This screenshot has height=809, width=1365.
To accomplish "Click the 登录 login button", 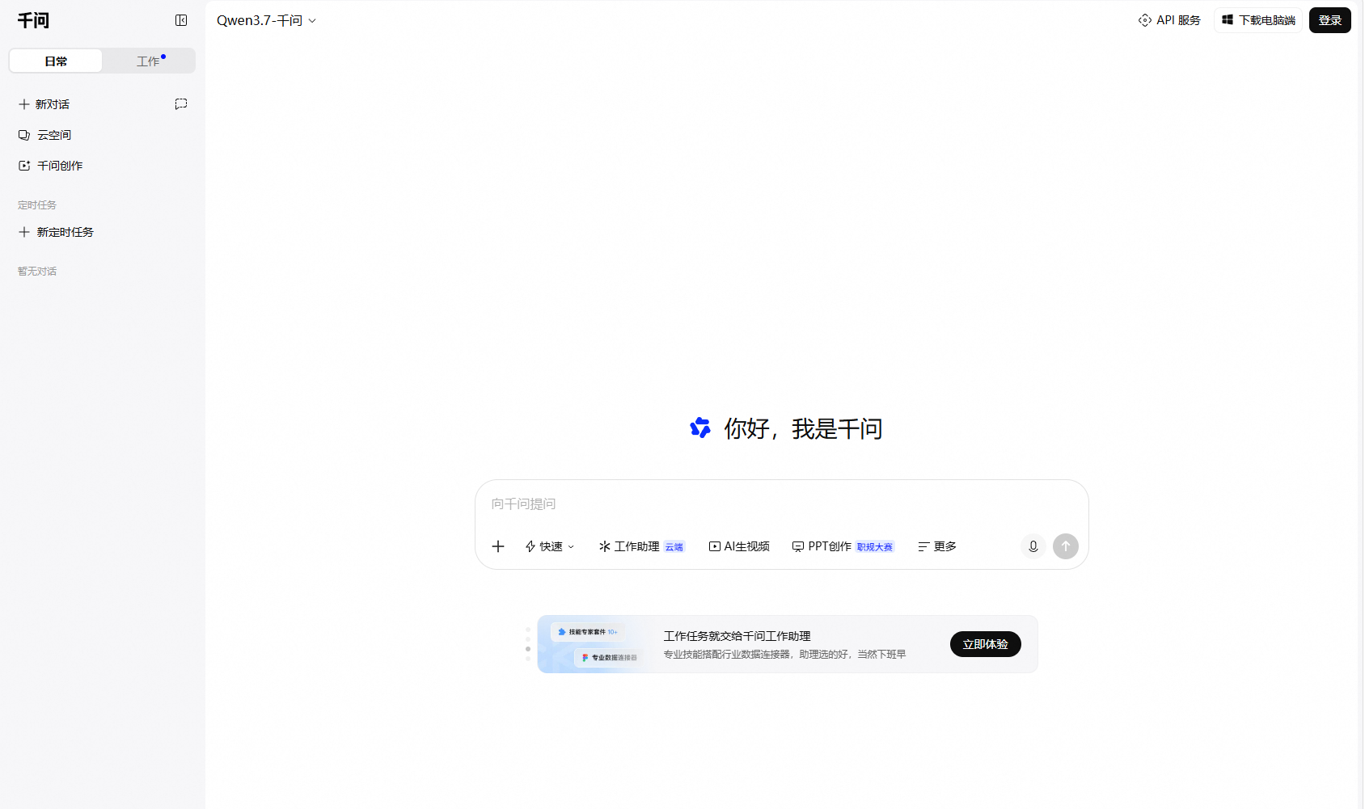I will [x=1329, y=20].
